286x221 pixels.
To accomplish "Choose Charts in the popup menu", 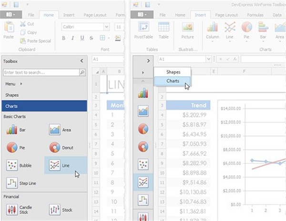I will (x=173, y=81).
